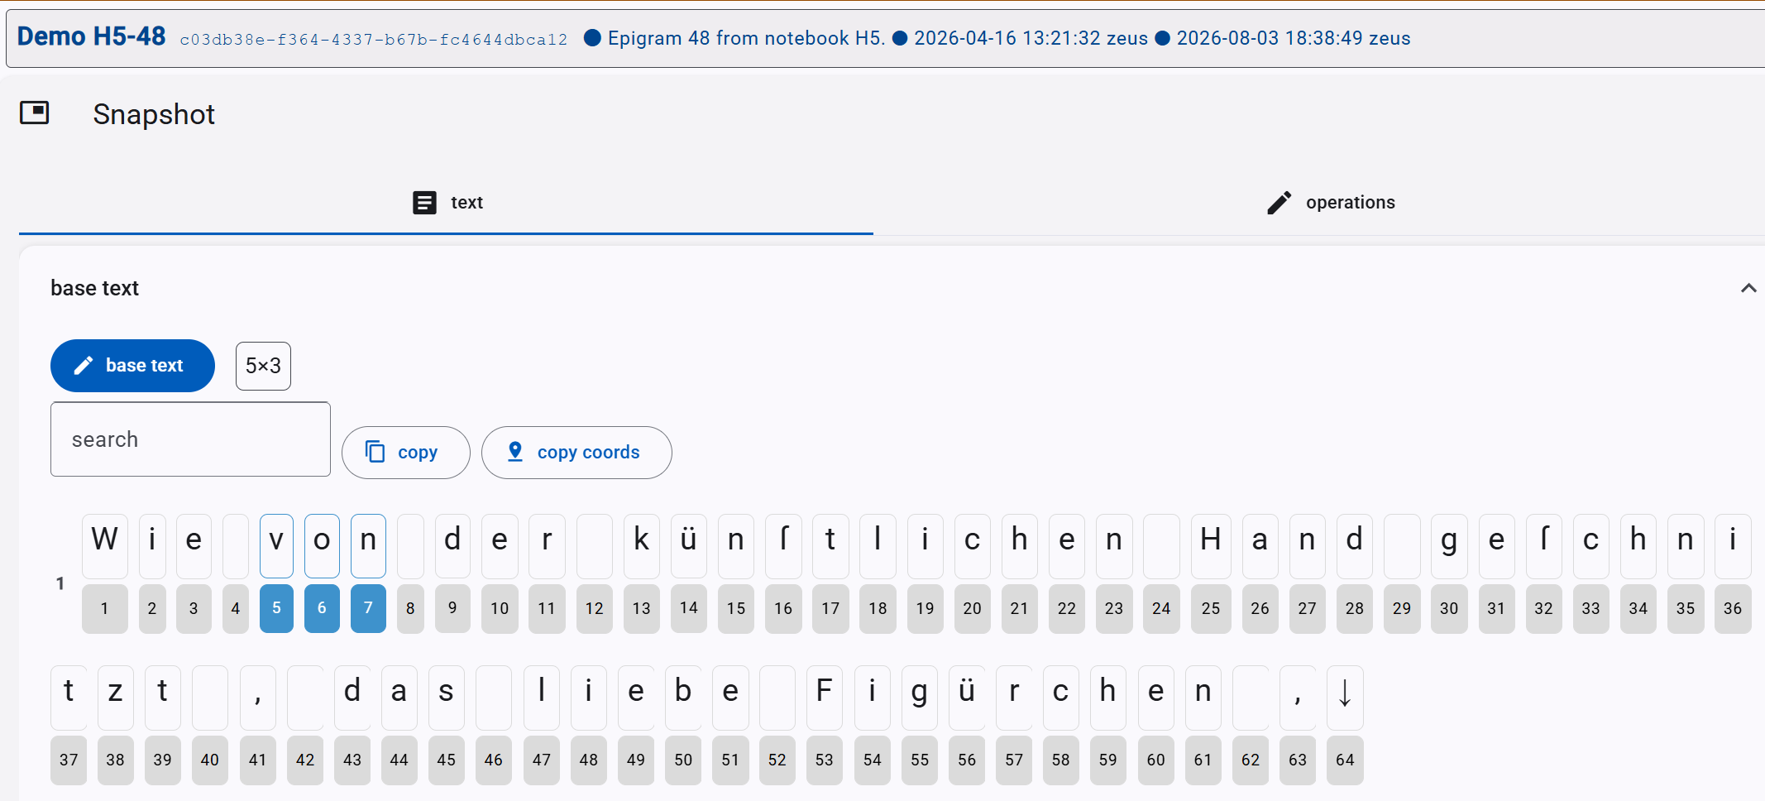Click the 2026-08-03 18:38:49 zeus timestamp
Image resolution: width=1765 pixels, height=801 pixels.
point(1294,38)
